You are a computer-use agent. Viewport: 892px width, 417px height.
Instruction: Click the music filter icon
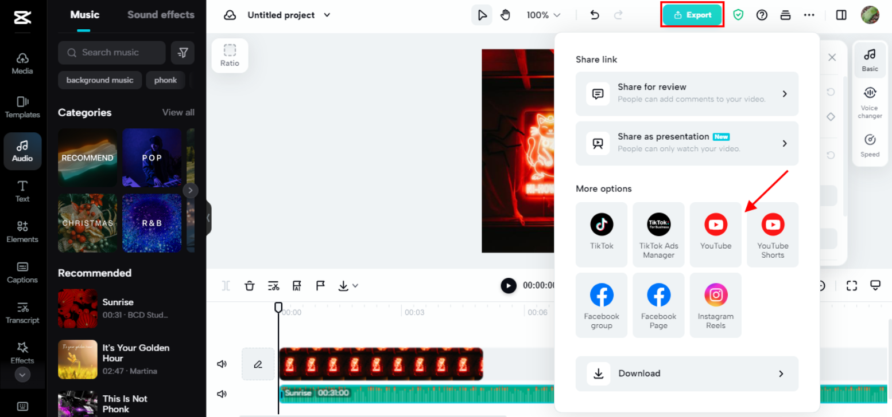(183, 53)
